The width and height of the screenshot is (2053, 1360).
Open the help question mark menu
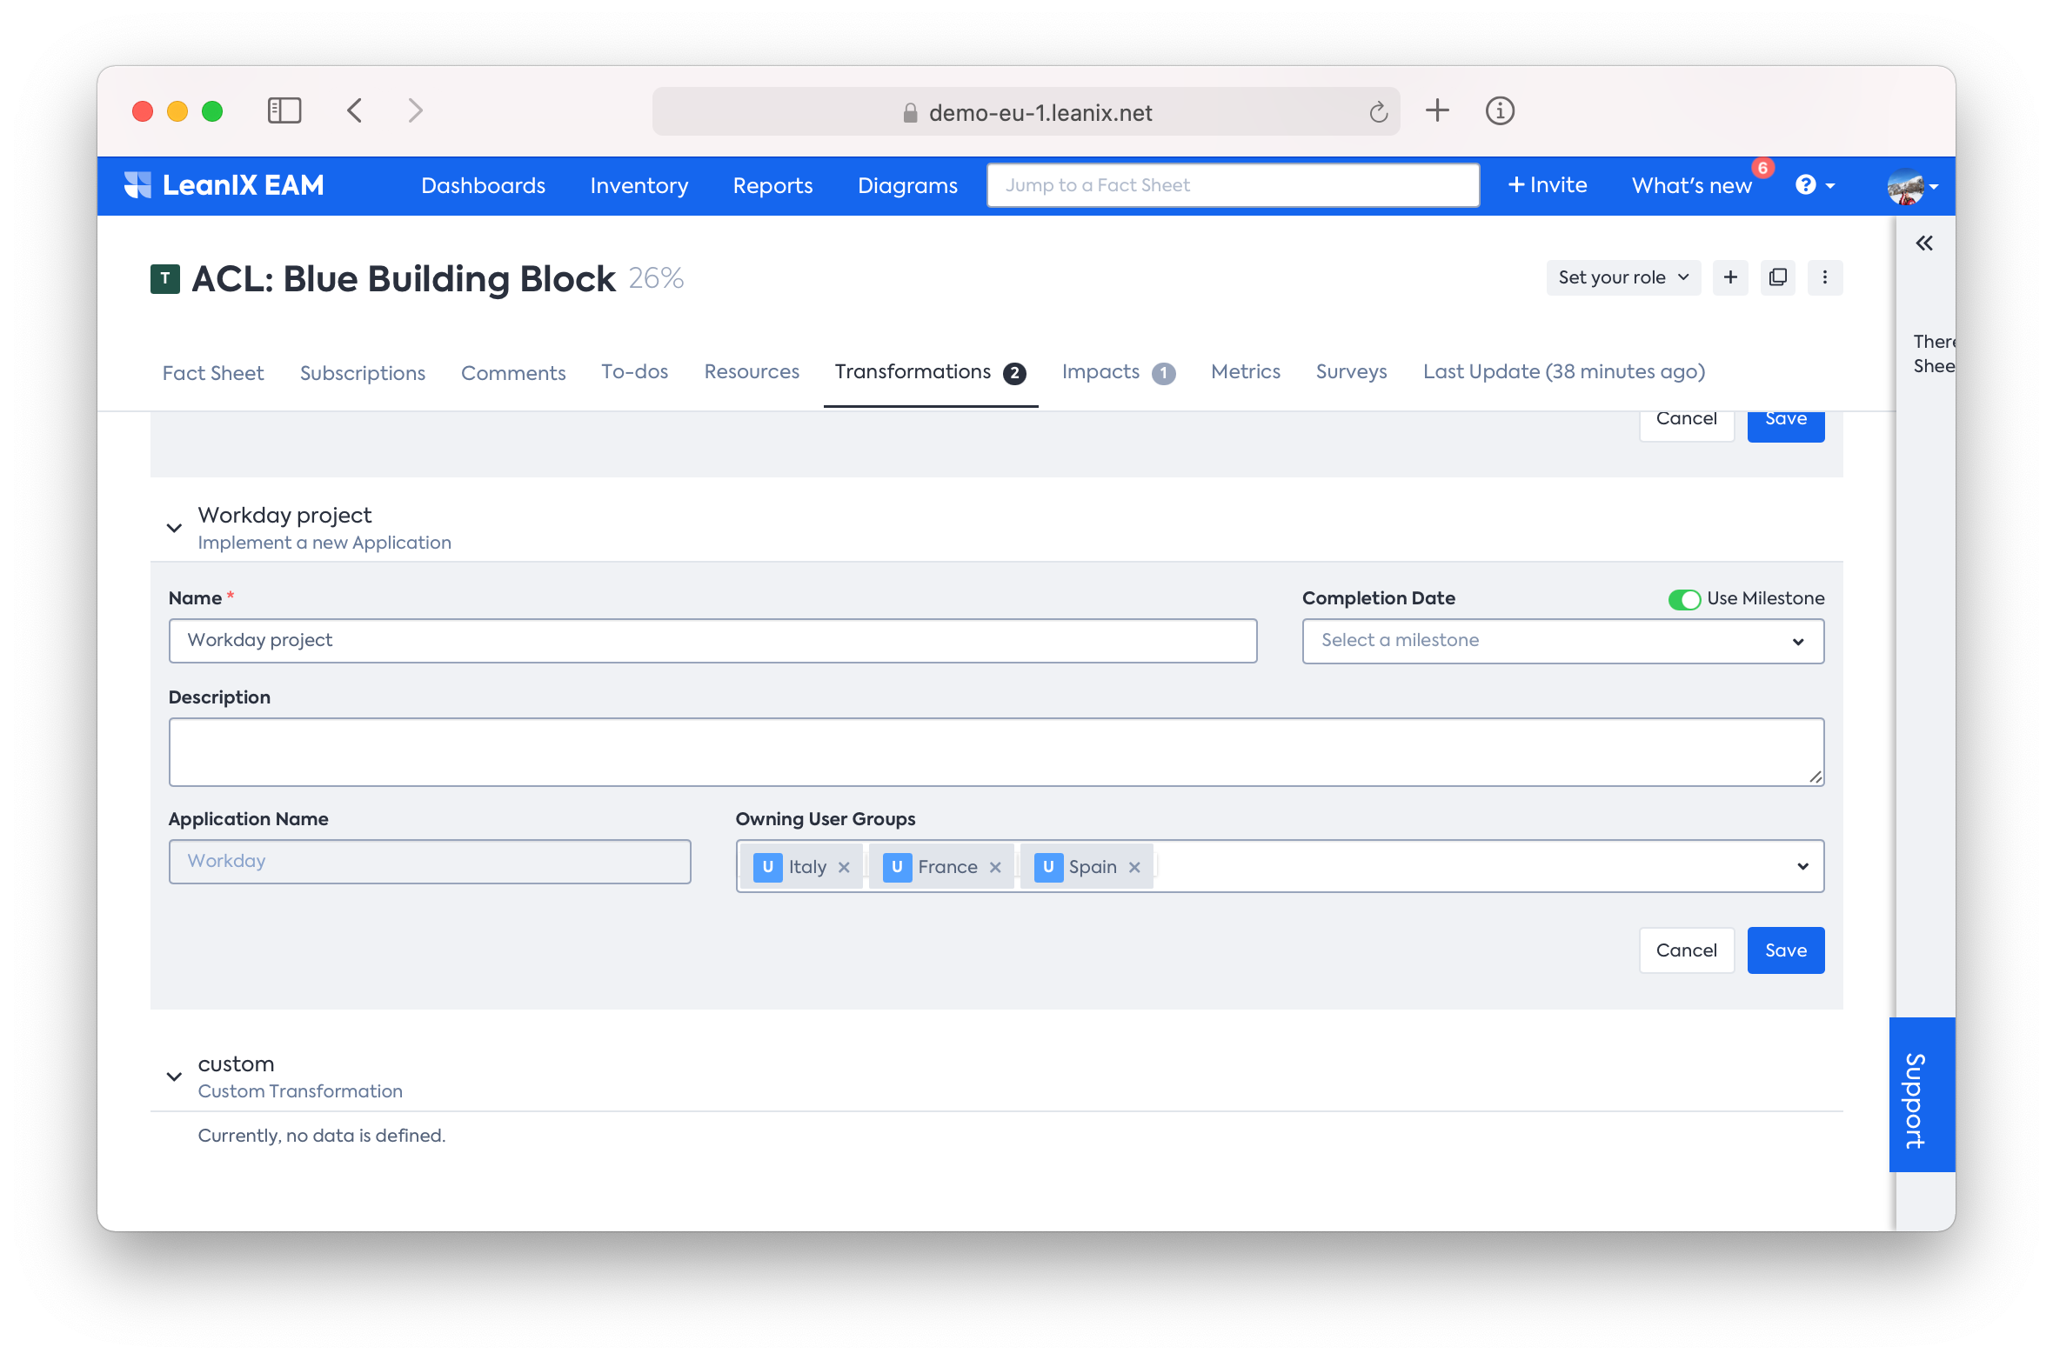pyautogui.click(x=1816, y=185)
